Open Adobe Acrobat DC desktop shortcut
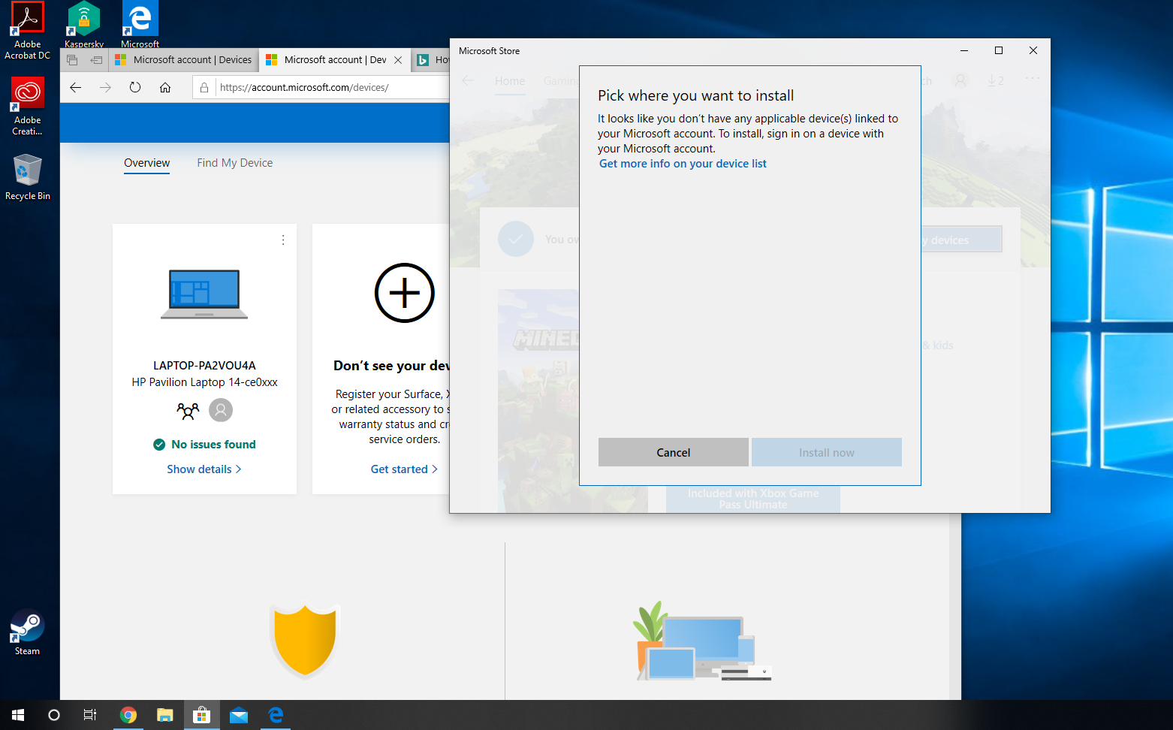Viewport: 1173px width, 730px height. click(28, 31)
